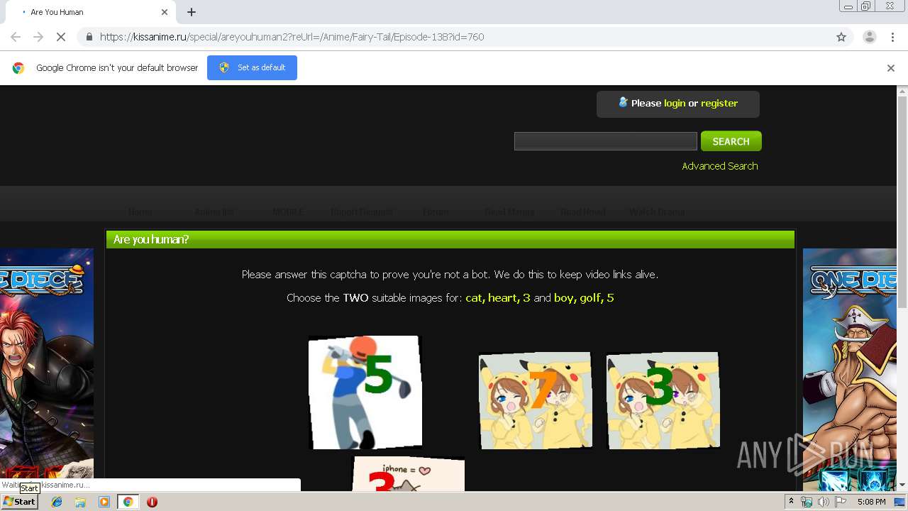Click the browser back arrow
This screenshot has height=511, width=908.
coord(16,37)
